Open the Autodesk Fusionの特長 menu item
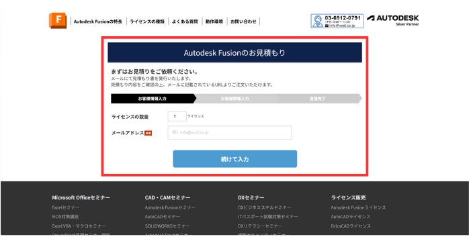This screenshot has width=469, height=245. pos(98,21)
